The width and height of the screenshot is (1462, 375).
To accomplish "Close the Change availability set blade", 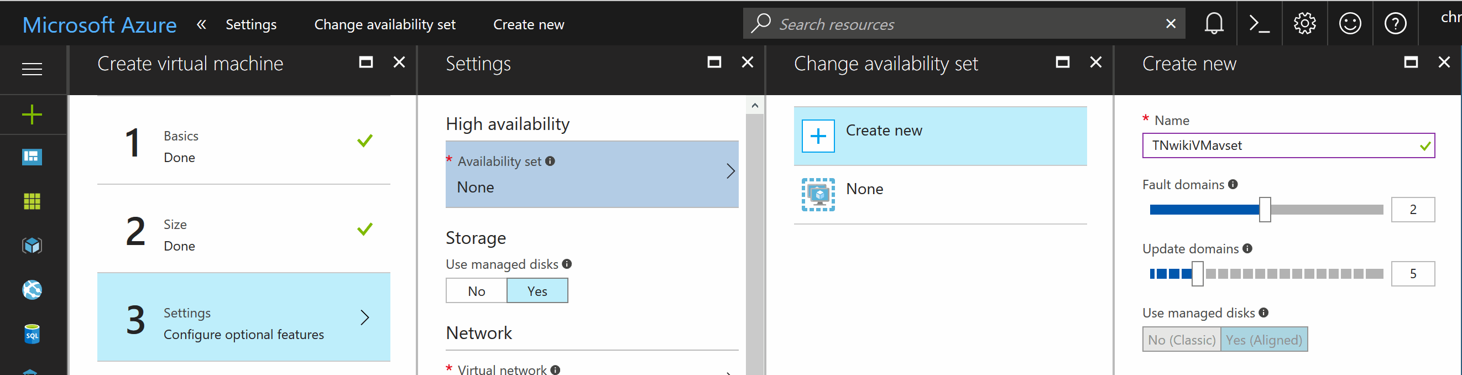I will 1096,62.
